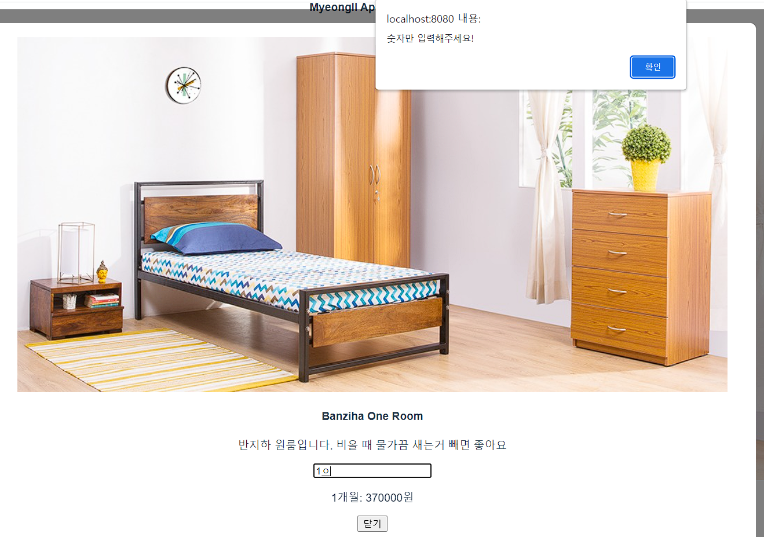
Task: Click the blue pillow on the bed
Action: pyautogui.click(x=215, y=239)
